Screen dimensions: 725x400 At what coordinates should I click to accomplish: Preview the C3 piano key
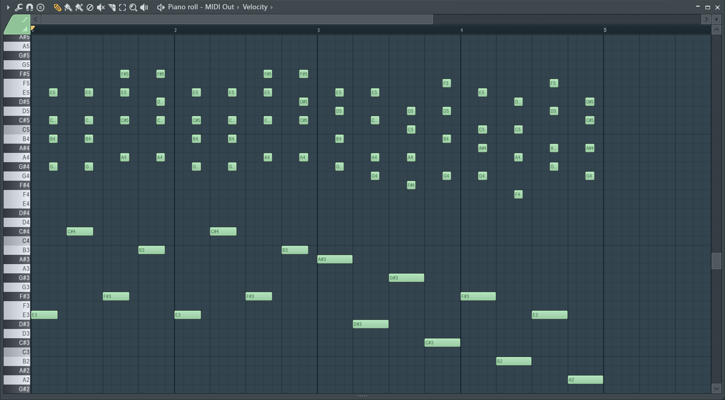coord(17,352)
